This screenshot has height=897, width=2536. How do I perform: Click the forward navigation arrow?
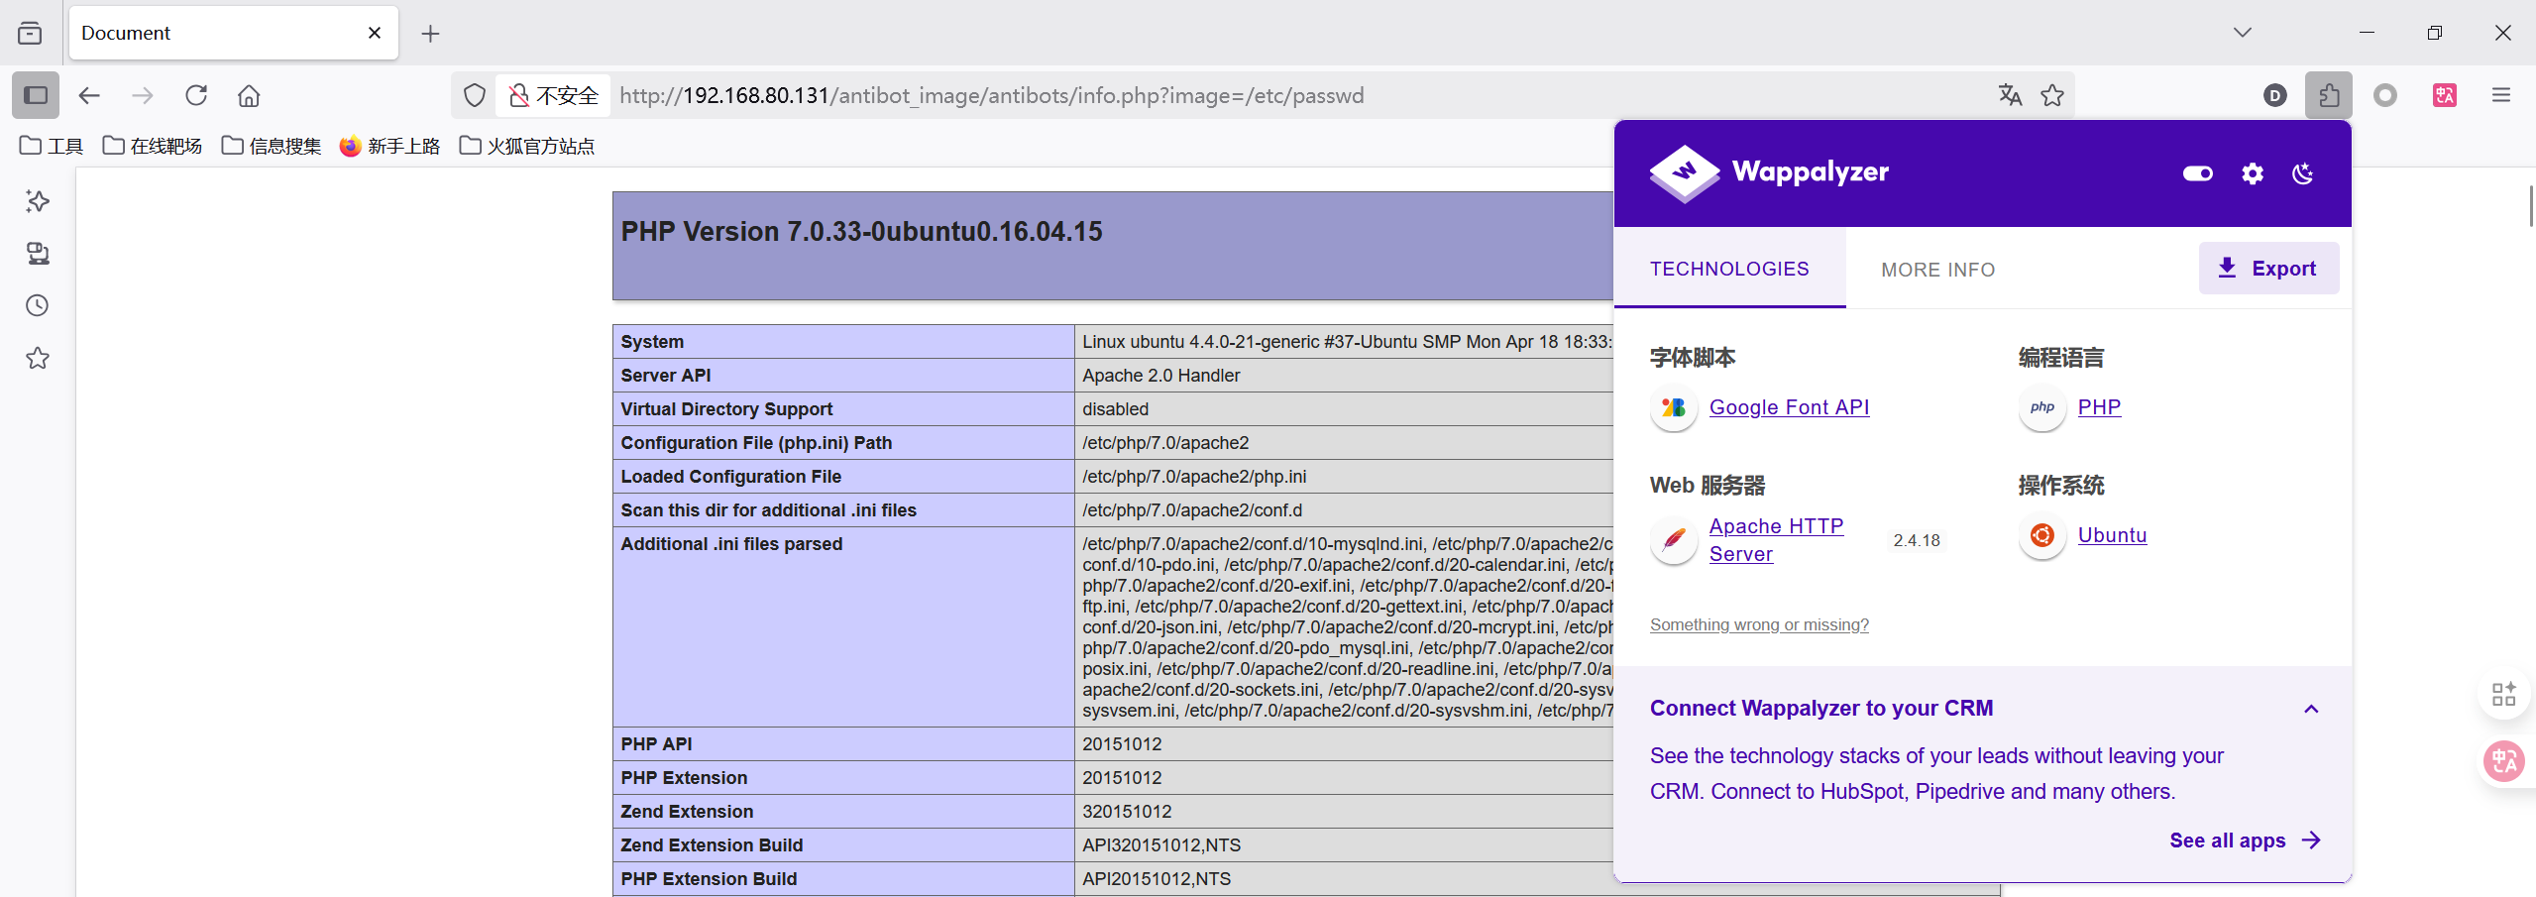pyautogui.click(x=143, y=95)
